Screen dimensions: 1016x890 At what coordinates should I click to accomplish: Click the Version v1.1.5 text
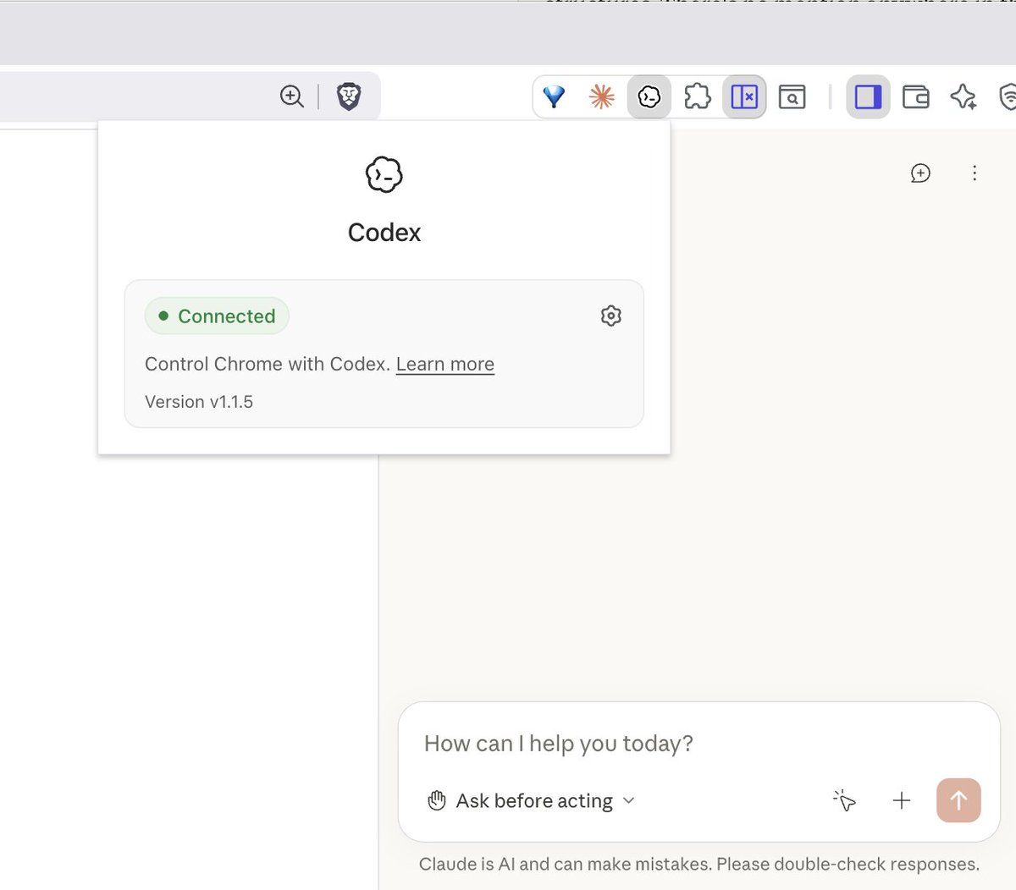coord(199,402)
